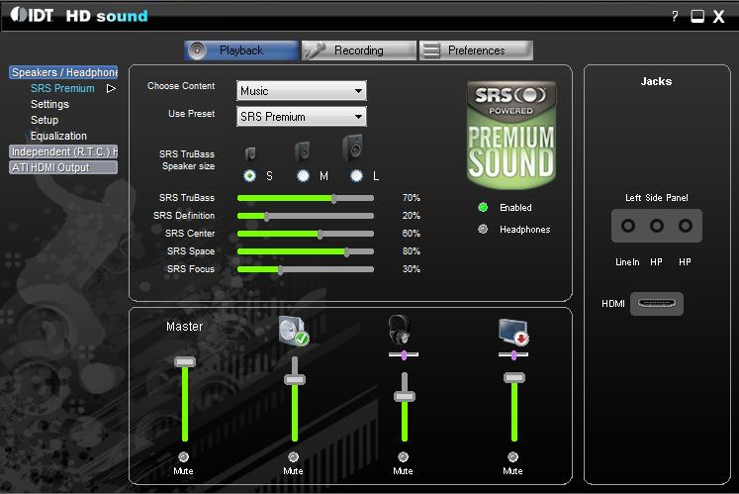Open help with the question mark icon
This screenshot has height=494, width=739.
(675, 17)
